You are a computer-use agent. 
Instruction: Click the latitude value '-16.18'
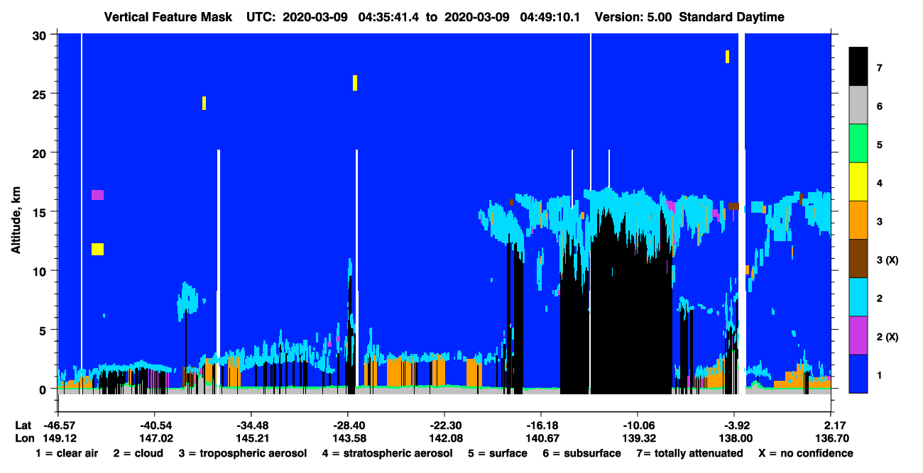pos(541,425)
